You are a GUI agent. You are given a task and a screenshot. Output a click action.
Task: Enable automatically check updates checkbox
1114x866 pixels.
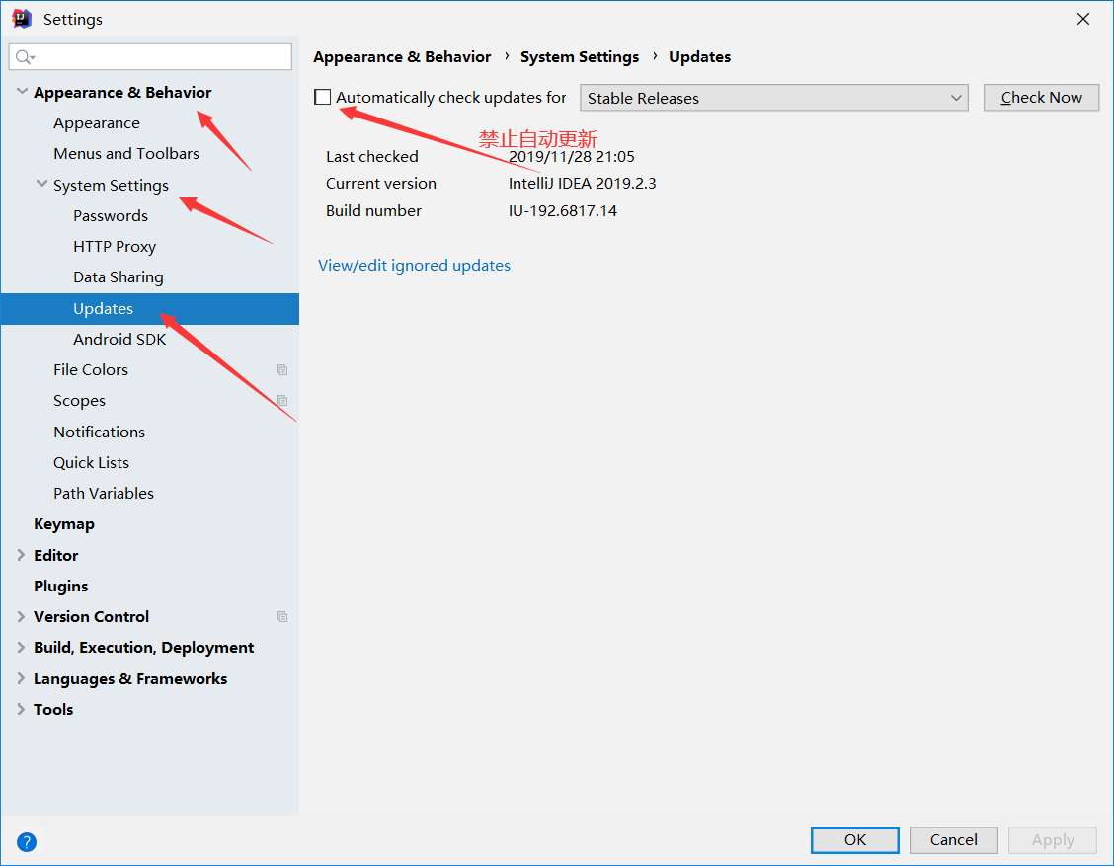click(x=323, y=97)
